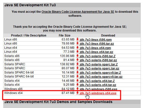Download jdk-7u3-solaris-i586.tar.Z
Screen dimensions: 143x108
(x=98, y=56)
